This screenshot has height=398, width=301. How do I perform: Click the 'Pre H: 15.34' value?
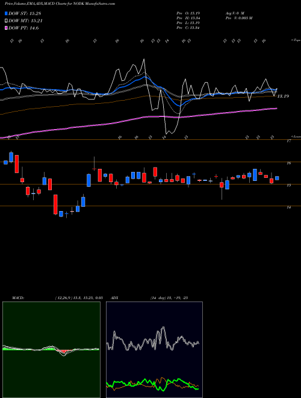(x=189, y=18)
